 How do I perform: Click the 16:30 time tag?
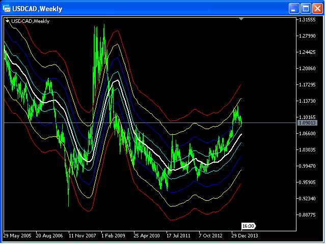249,226
